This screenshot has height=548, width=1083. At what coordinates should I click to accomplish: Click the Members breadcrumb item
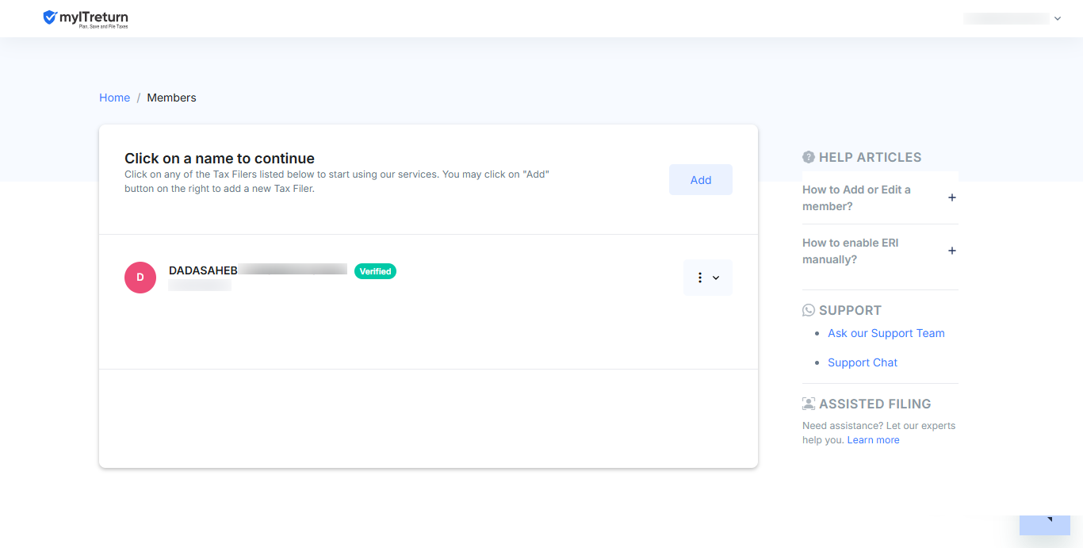171,98
